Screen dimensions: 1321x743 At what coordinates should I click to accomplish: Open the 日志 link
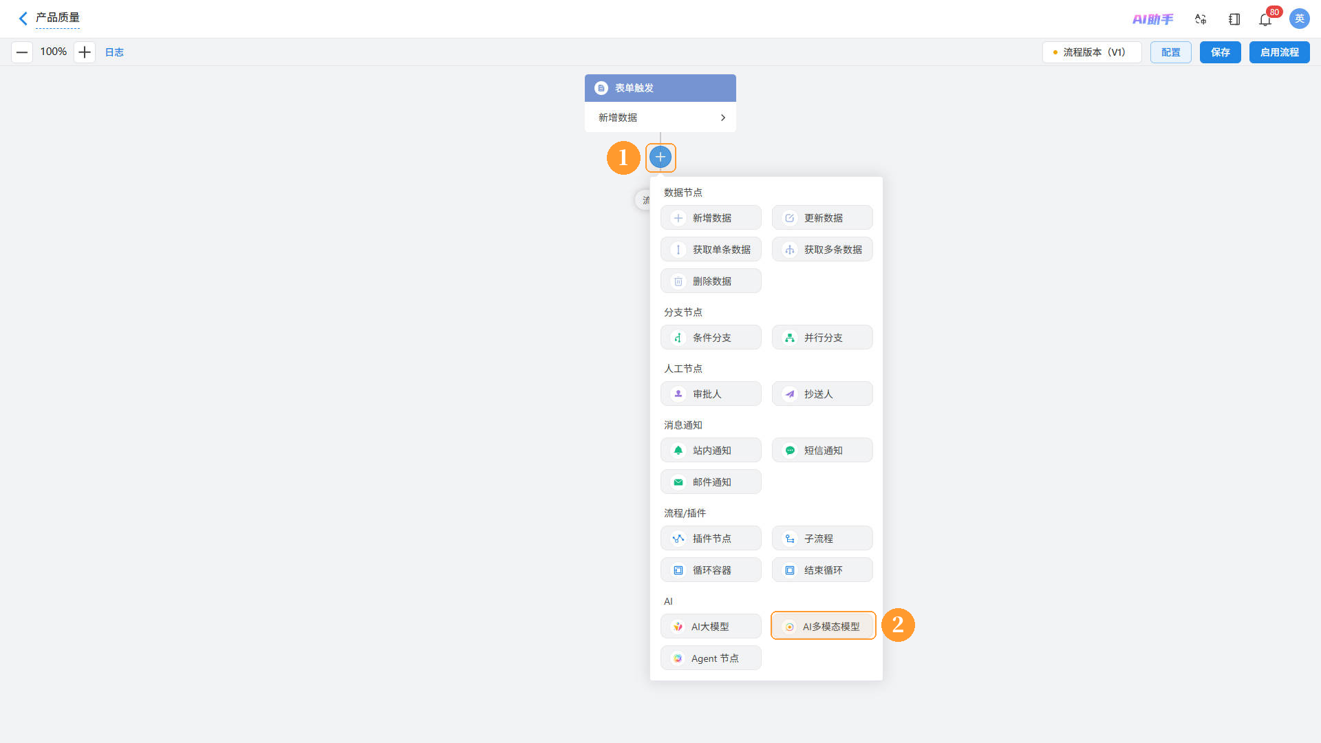coord(114,52)
